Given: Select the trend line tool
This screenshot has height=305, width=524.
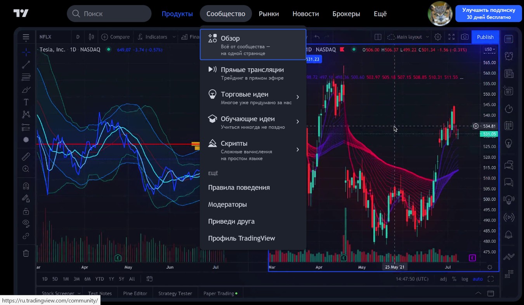Looking at the screenshot, I should click(x=26, y=64).
